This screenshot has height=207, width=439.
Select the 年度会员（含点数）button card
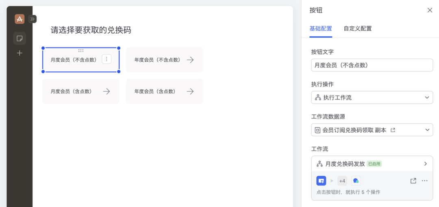(x=165, y=91)
